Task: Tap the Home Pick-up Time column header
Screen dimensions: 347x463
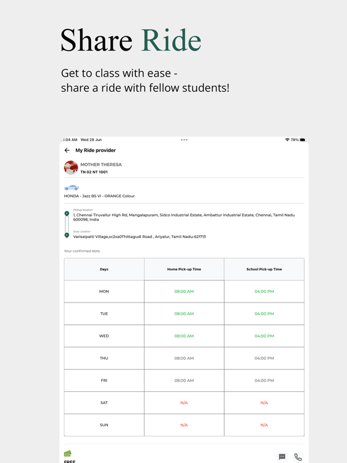Action: [x=184, y=269]
